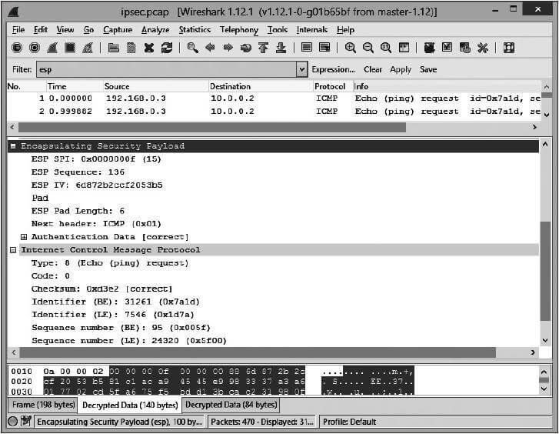Sort packets by the Time column header
This screenshot has height=434, width=559.
[x=74, y=86]
